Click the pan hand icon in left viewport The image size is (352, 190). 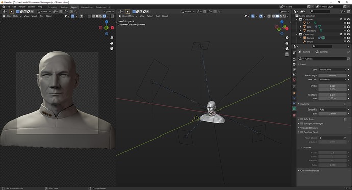[x=112, y=43]
